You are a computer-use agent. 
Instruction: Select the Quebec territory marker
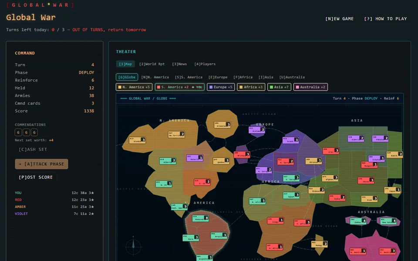click(221, 161)
